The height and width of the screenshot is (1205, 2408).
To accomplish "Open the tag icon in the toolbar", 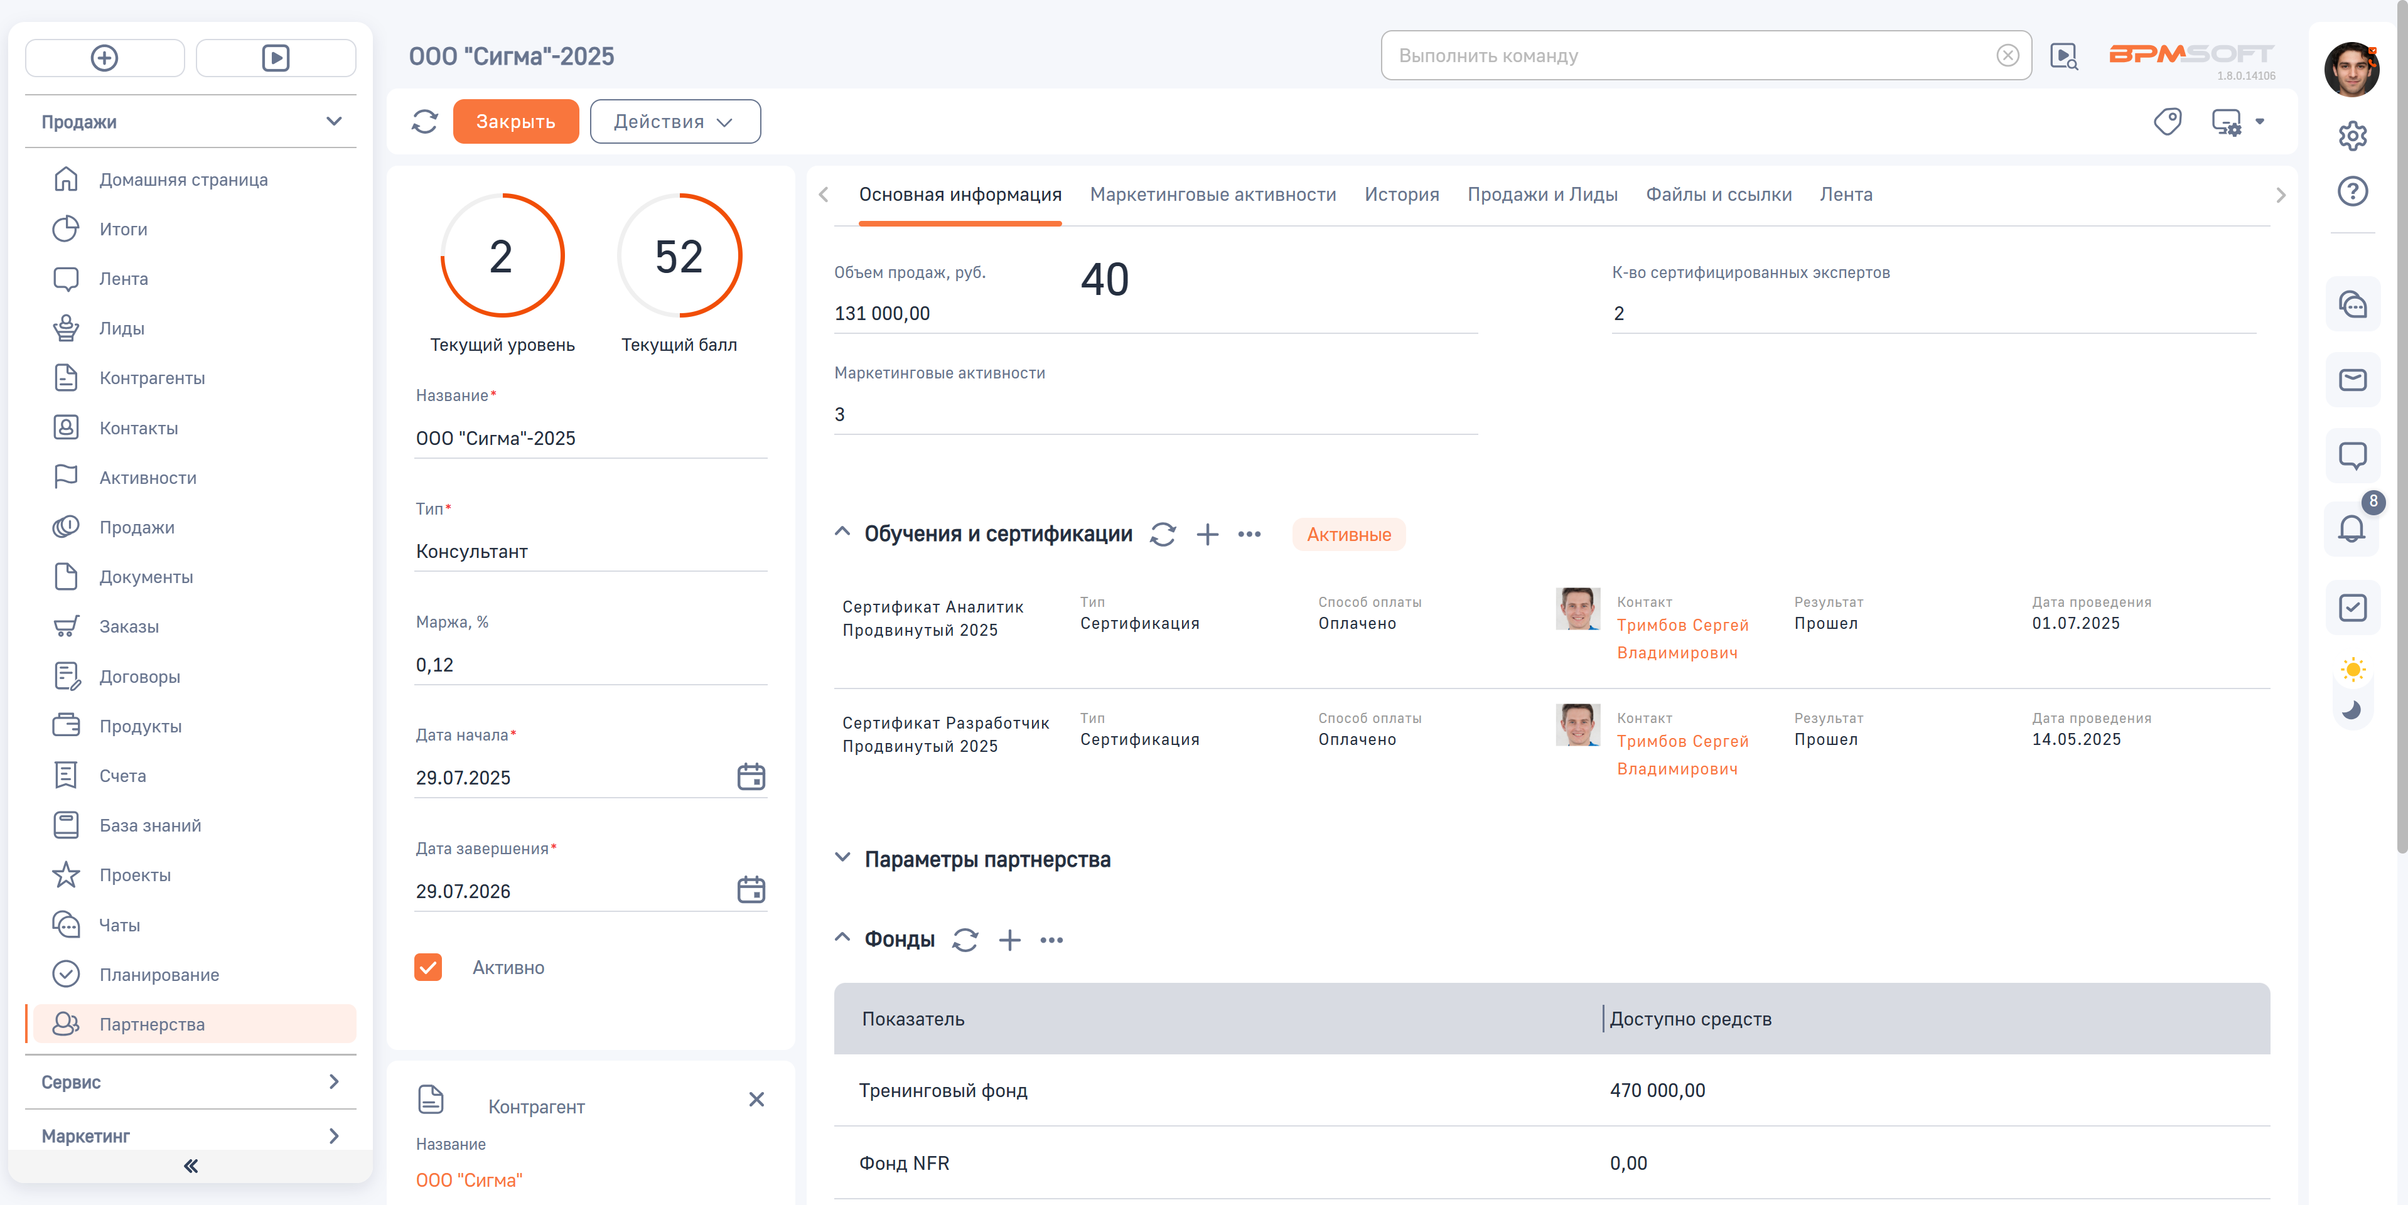I will point(2167,122).
